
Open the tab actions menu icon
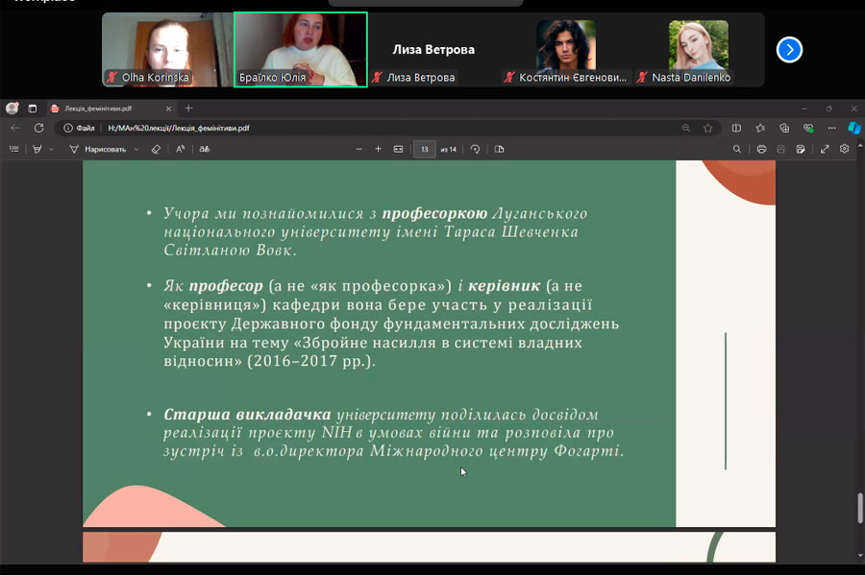[x=33, y=108]
